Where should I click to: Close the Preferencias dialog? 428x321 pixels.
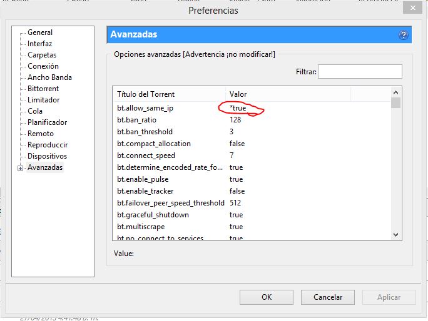tap(413, 8)
